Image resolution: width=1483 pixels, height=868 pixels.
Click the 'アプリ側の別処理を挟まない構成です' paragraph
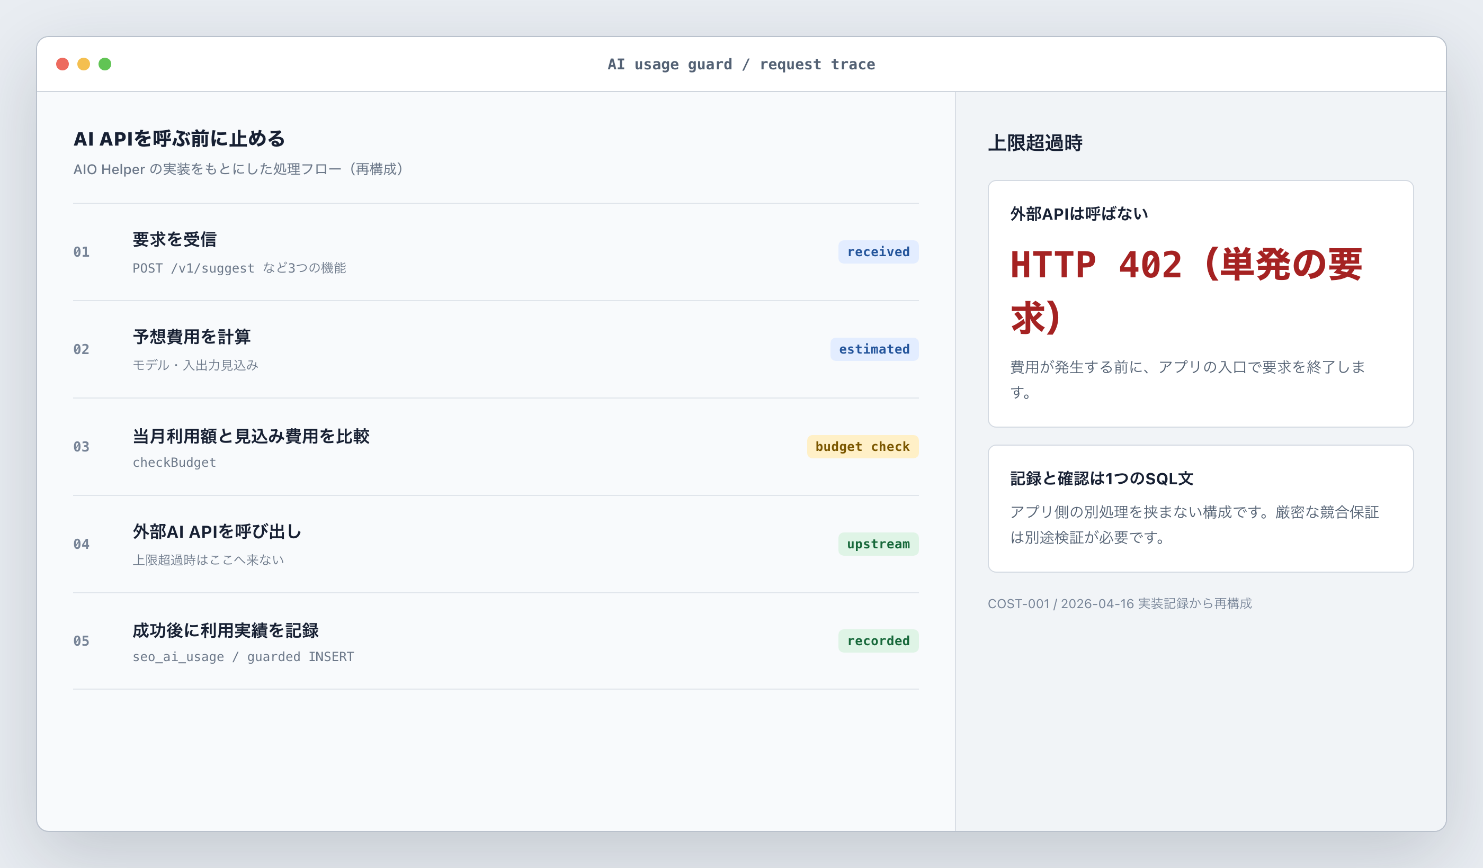[x=1194, y=525]
